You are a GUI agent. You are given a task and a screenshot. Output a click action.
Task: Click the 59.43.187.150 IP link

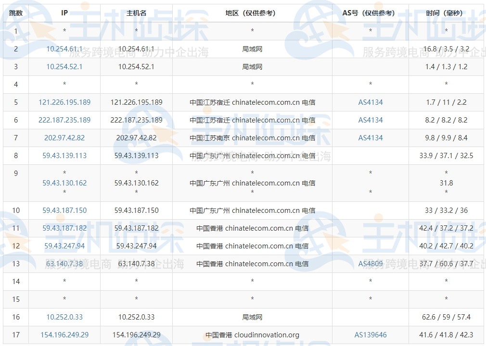pyautogui.click(x=64, y=210)
